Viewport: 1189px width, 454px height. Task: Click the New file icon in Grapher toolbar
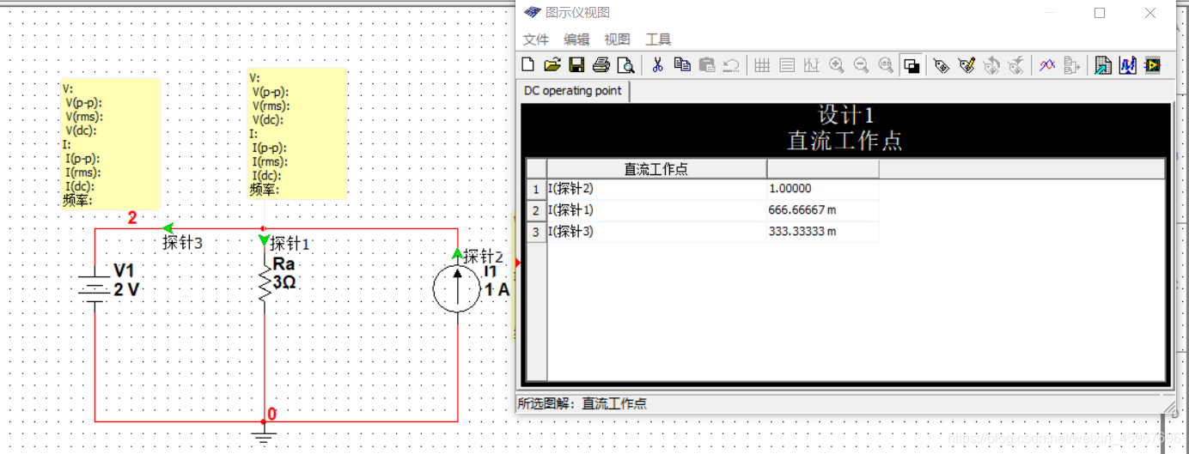tap(528, 65)
